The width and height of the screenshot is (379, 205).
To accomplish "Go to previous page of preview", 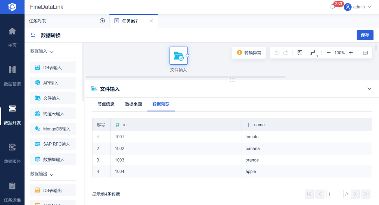I will pos(320,194).
